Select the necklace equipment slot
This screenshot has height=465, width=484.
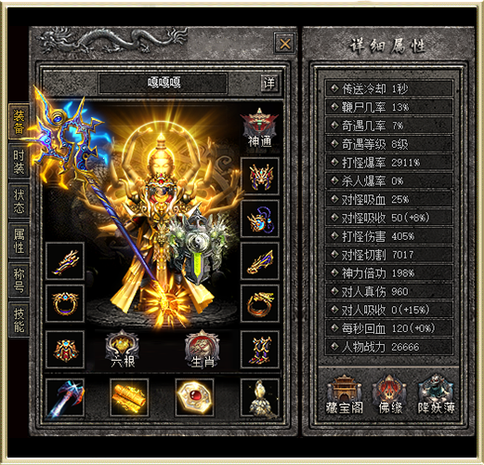260,219
